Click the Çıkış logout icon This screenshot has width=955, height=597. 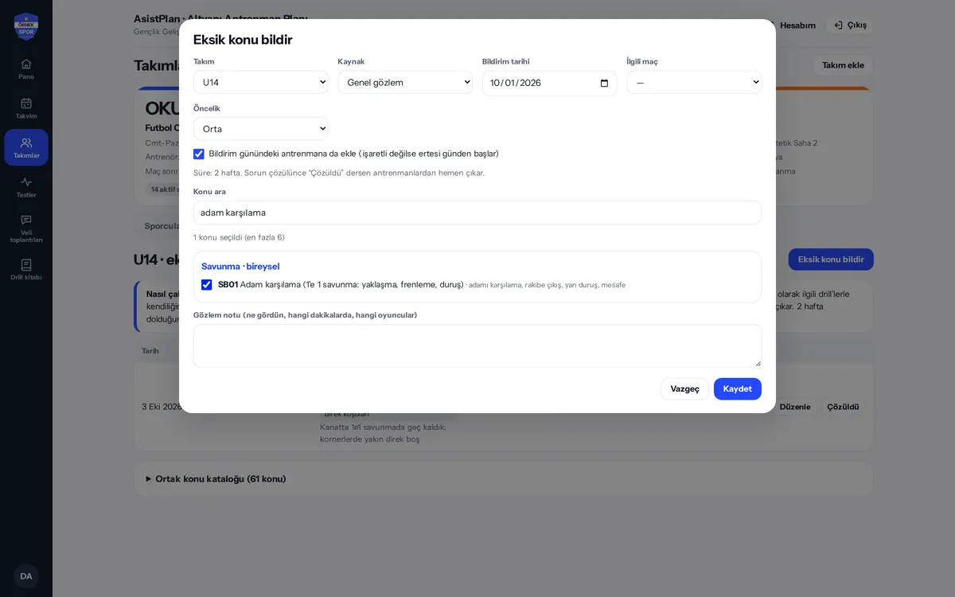pyautogui.click(x=838, y=25)
